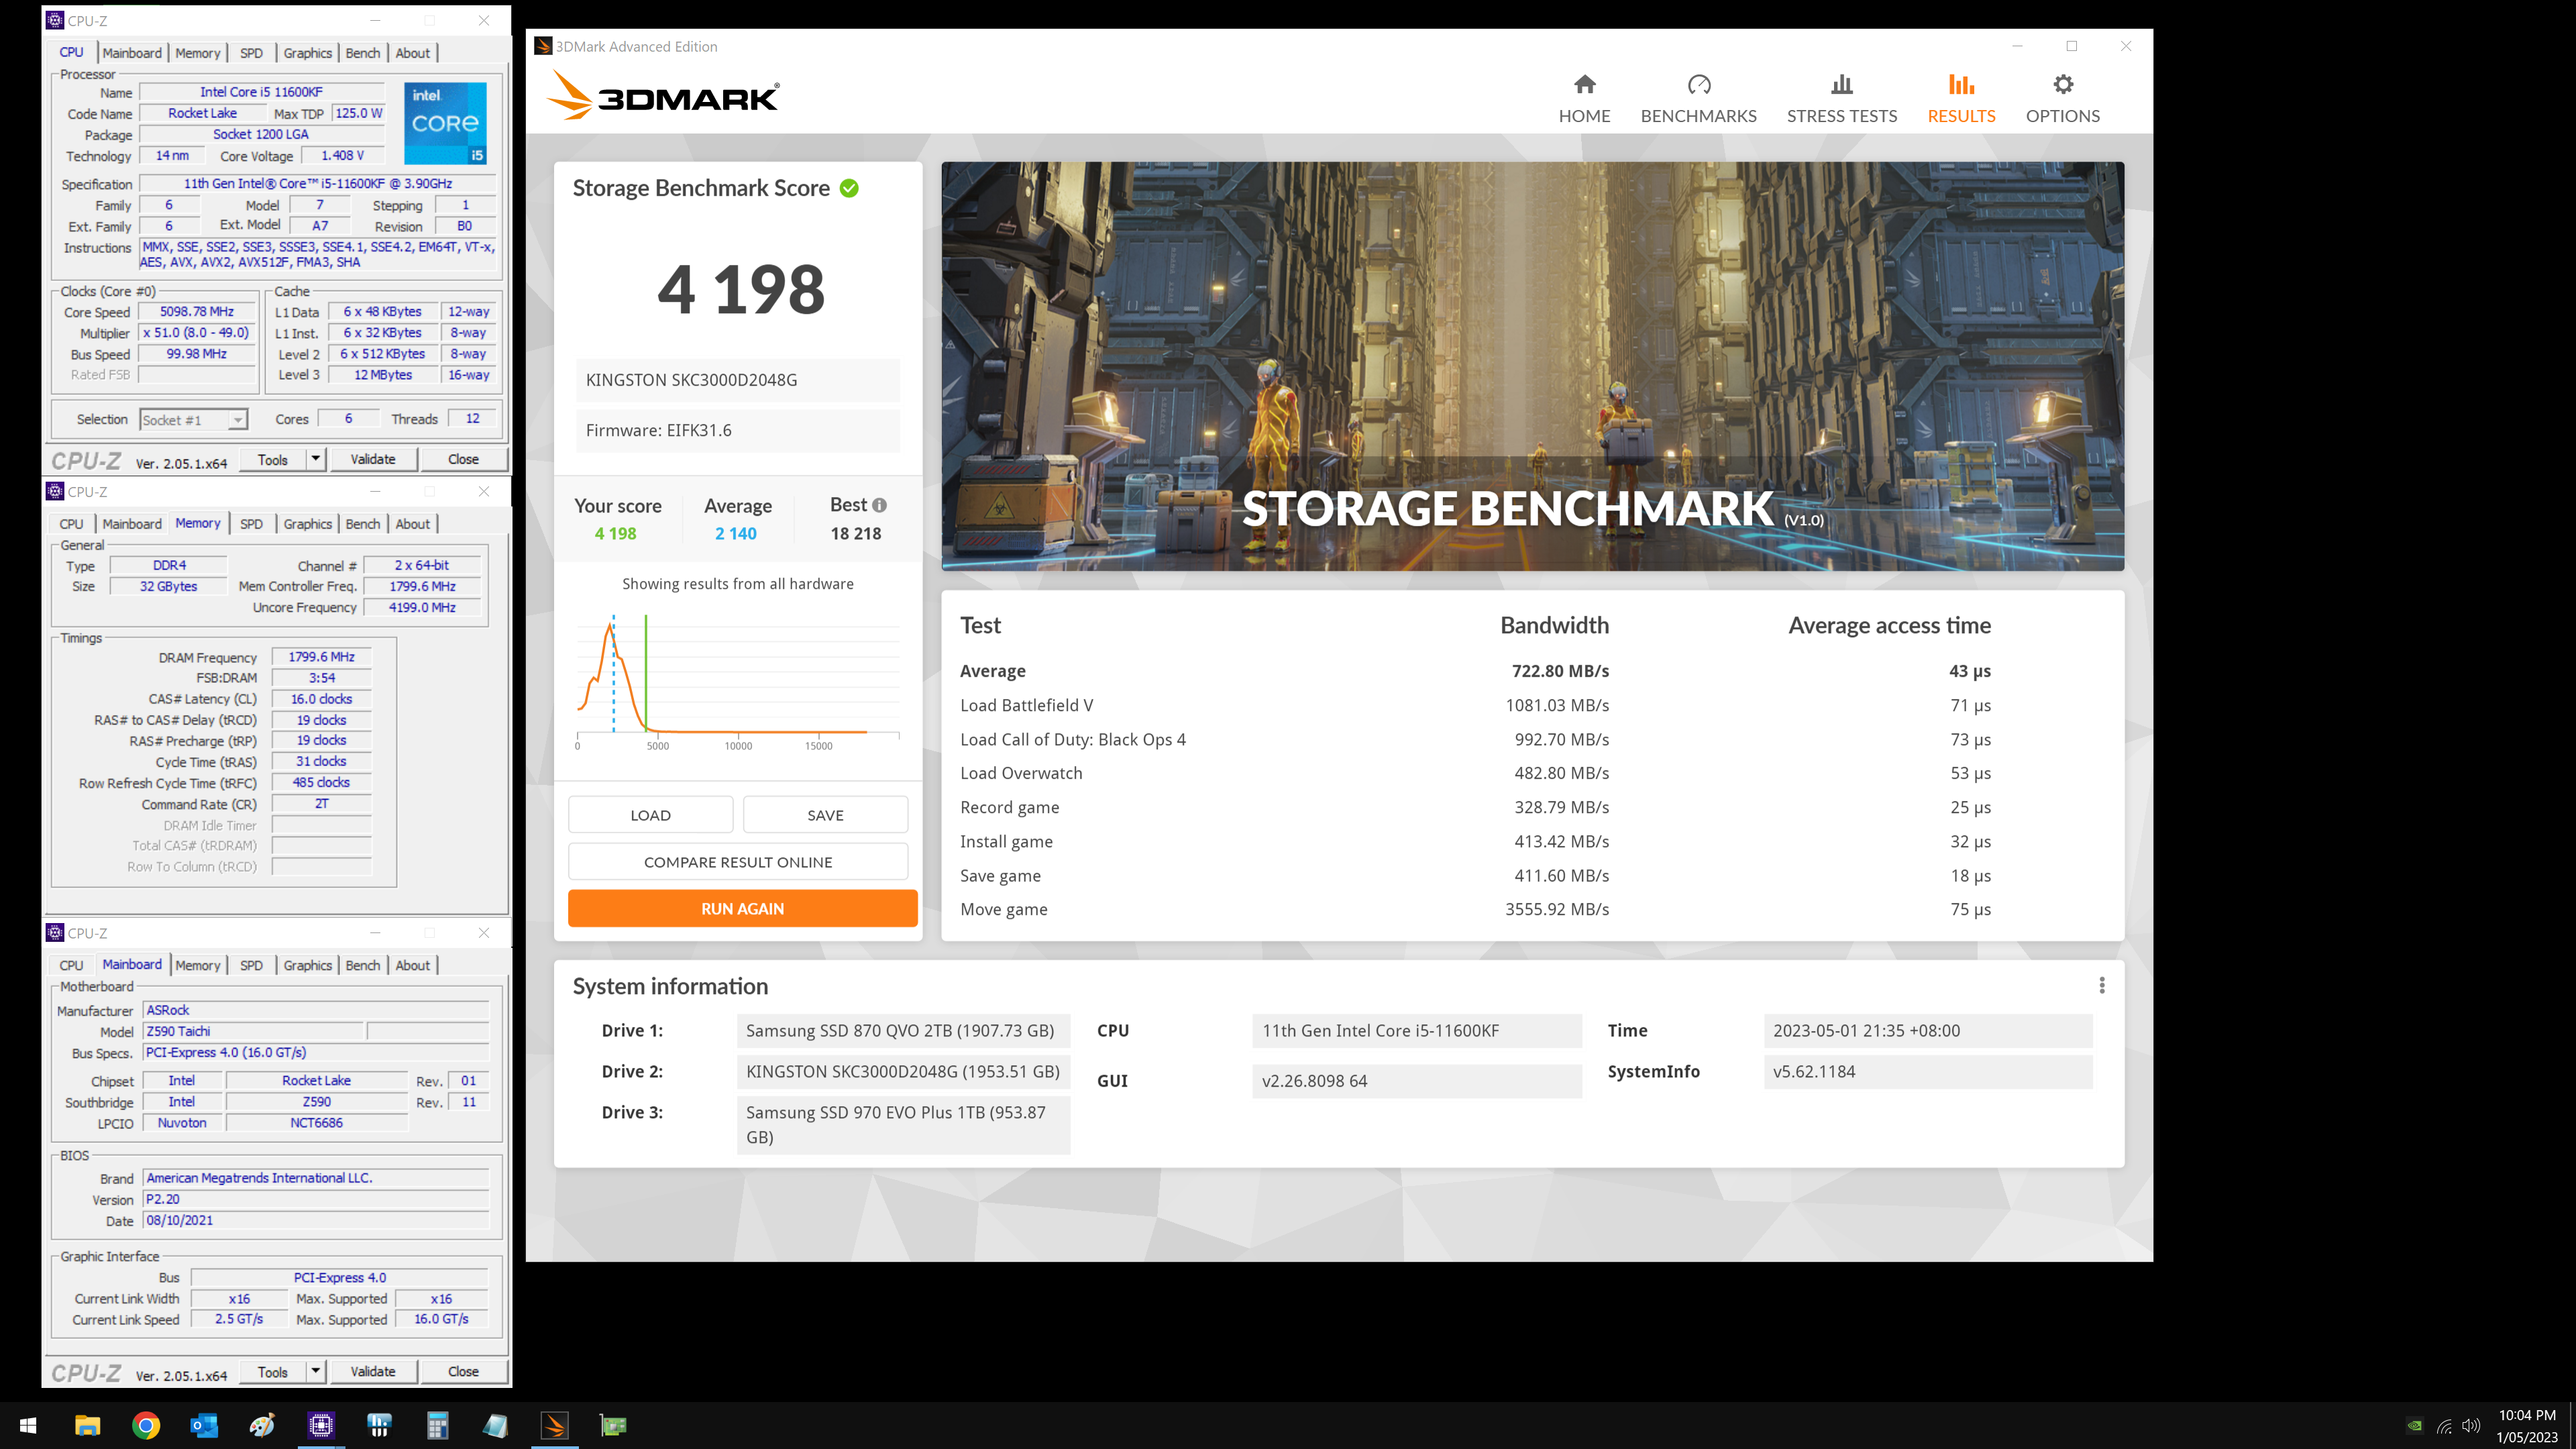The image size is (2576, 1449).
Task: Click the LOAD result button
Action: click(650, 815)
